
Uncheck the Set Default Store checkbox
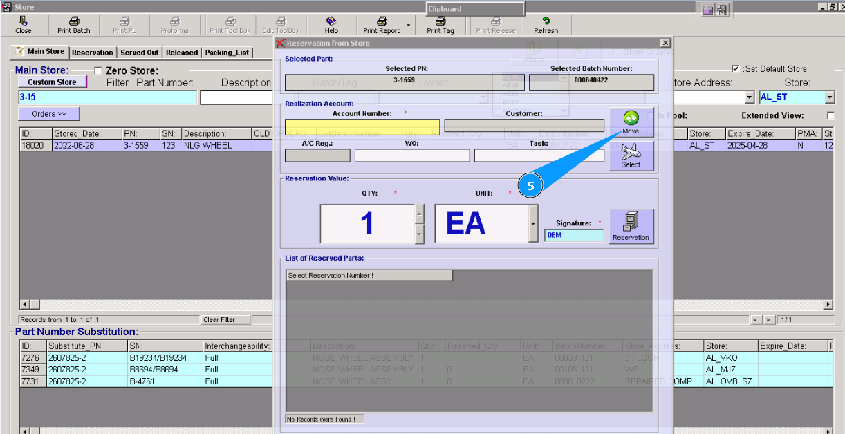click(735, 69)
